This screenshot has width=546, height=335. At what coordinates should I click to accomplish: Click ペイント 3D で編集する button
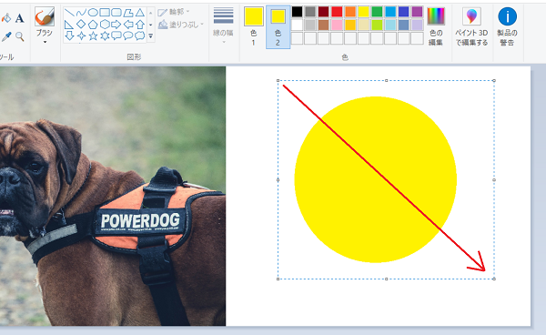pos(471,26)
